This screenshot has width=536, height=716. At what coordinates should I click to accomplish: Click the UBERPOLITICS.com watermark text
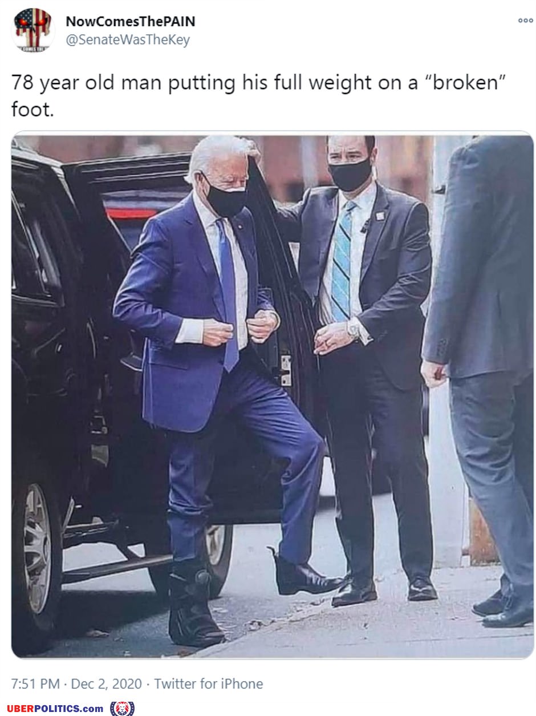55,709
